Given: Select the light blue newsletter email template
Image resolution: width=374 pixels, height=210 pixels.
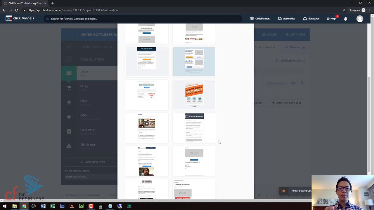Looking at the screenshot, I should tap(194, 62).
